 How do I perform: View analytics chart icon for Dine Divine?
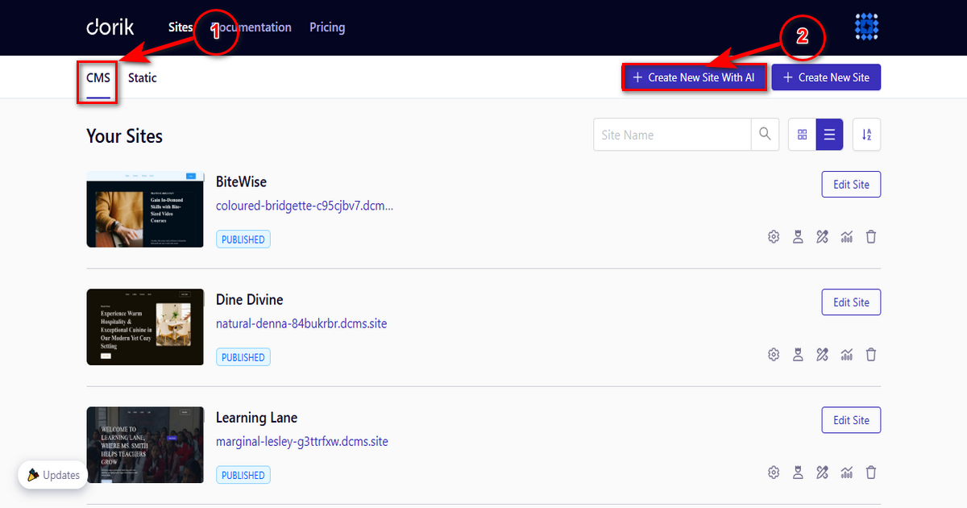coord(846,355)
